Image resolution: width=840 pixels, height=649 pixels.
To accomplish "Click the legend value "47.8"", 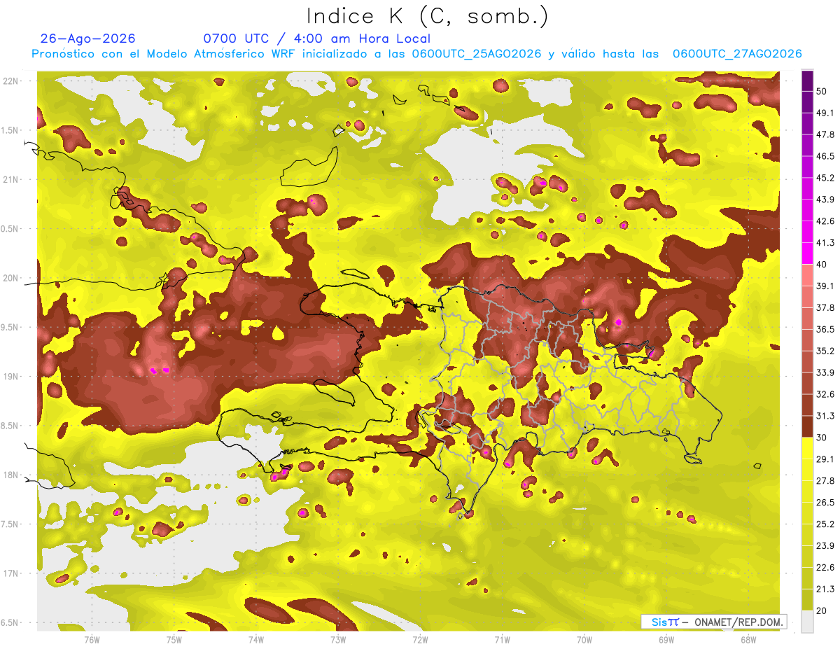I will click(825, 134).
